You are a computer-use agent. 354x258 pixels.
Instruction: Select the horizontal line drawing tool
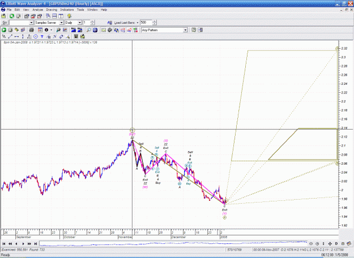16,36
